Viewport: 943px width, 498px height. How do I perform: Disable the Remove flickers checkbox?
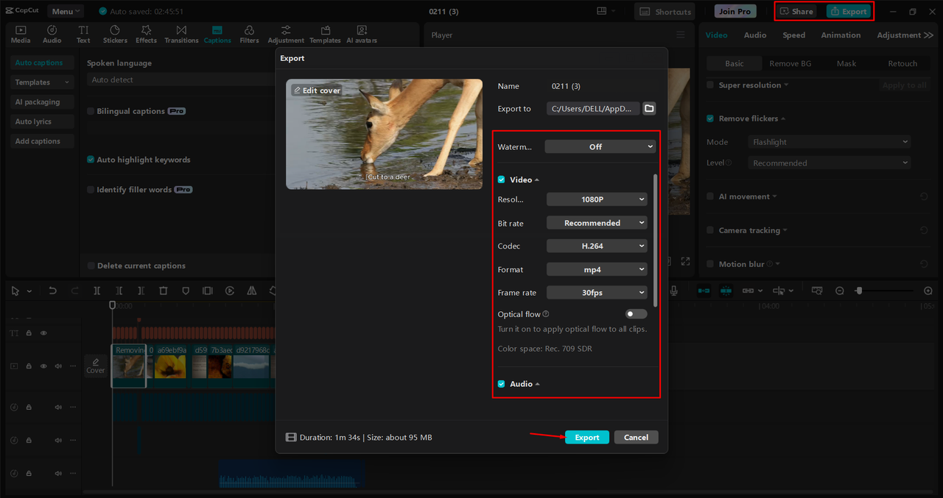coord(710,118)
